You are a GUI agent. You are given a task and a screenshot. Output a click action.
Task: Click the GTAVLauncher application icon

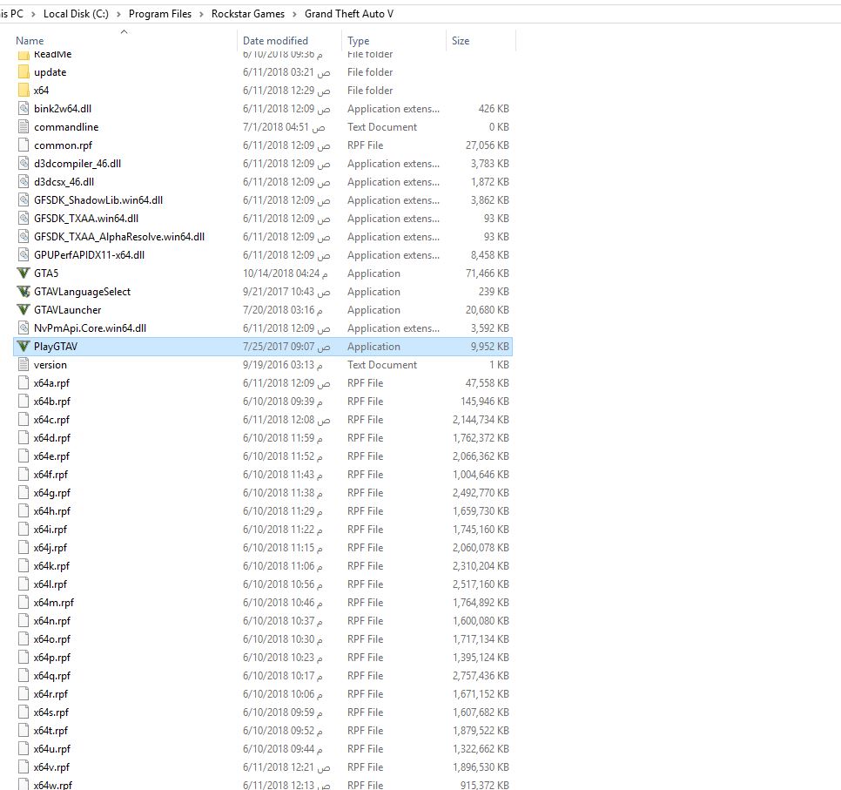[23, 310]
